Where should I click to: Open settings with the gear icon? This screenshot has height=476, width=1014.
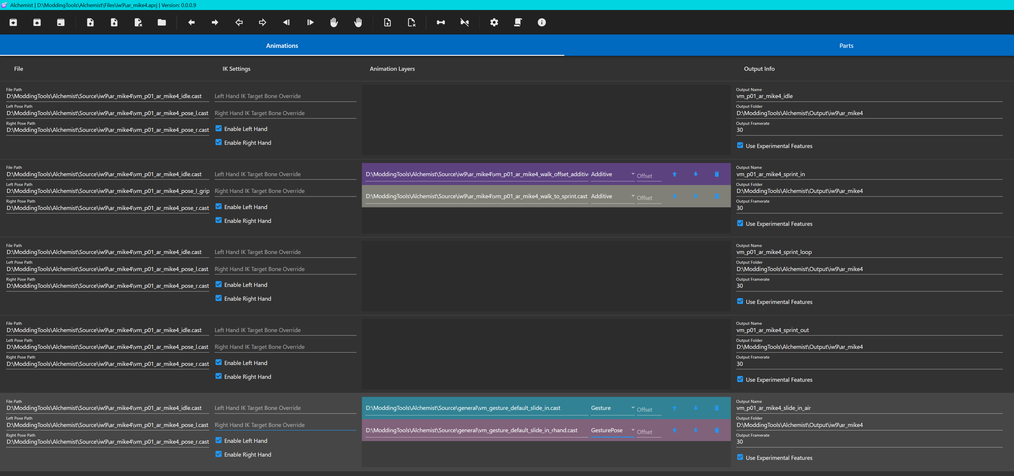click(494, 22)
